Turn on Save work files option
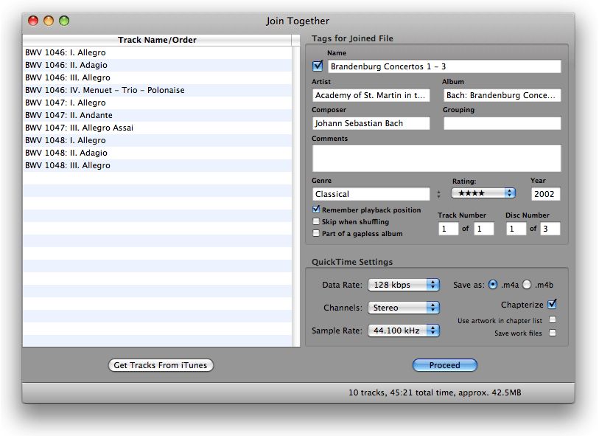Screen dimensions: 599x436 point(553,333)
